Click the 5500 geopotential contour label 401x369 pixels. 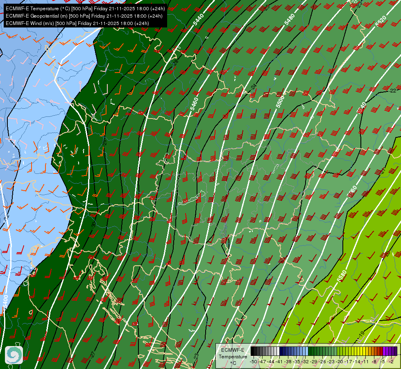280,101
